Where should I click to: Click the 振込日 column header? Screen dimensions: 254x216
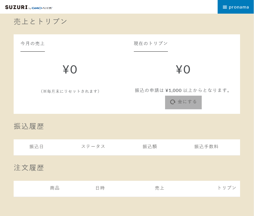37,147
